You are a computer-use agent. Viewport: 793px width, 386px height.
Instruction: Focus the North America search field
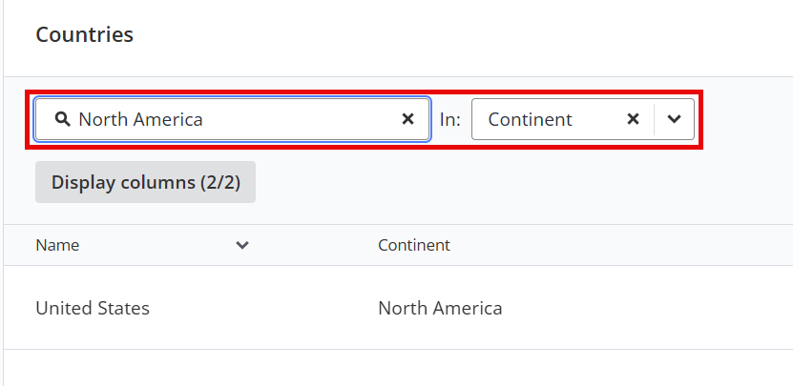tap(232, 119)
